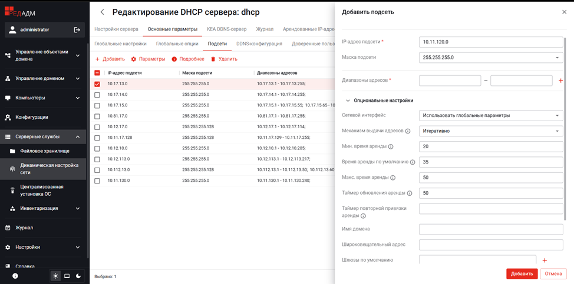574x284 pixels.
Task: Click the Управление объектами домена icon
Action: 7,55
